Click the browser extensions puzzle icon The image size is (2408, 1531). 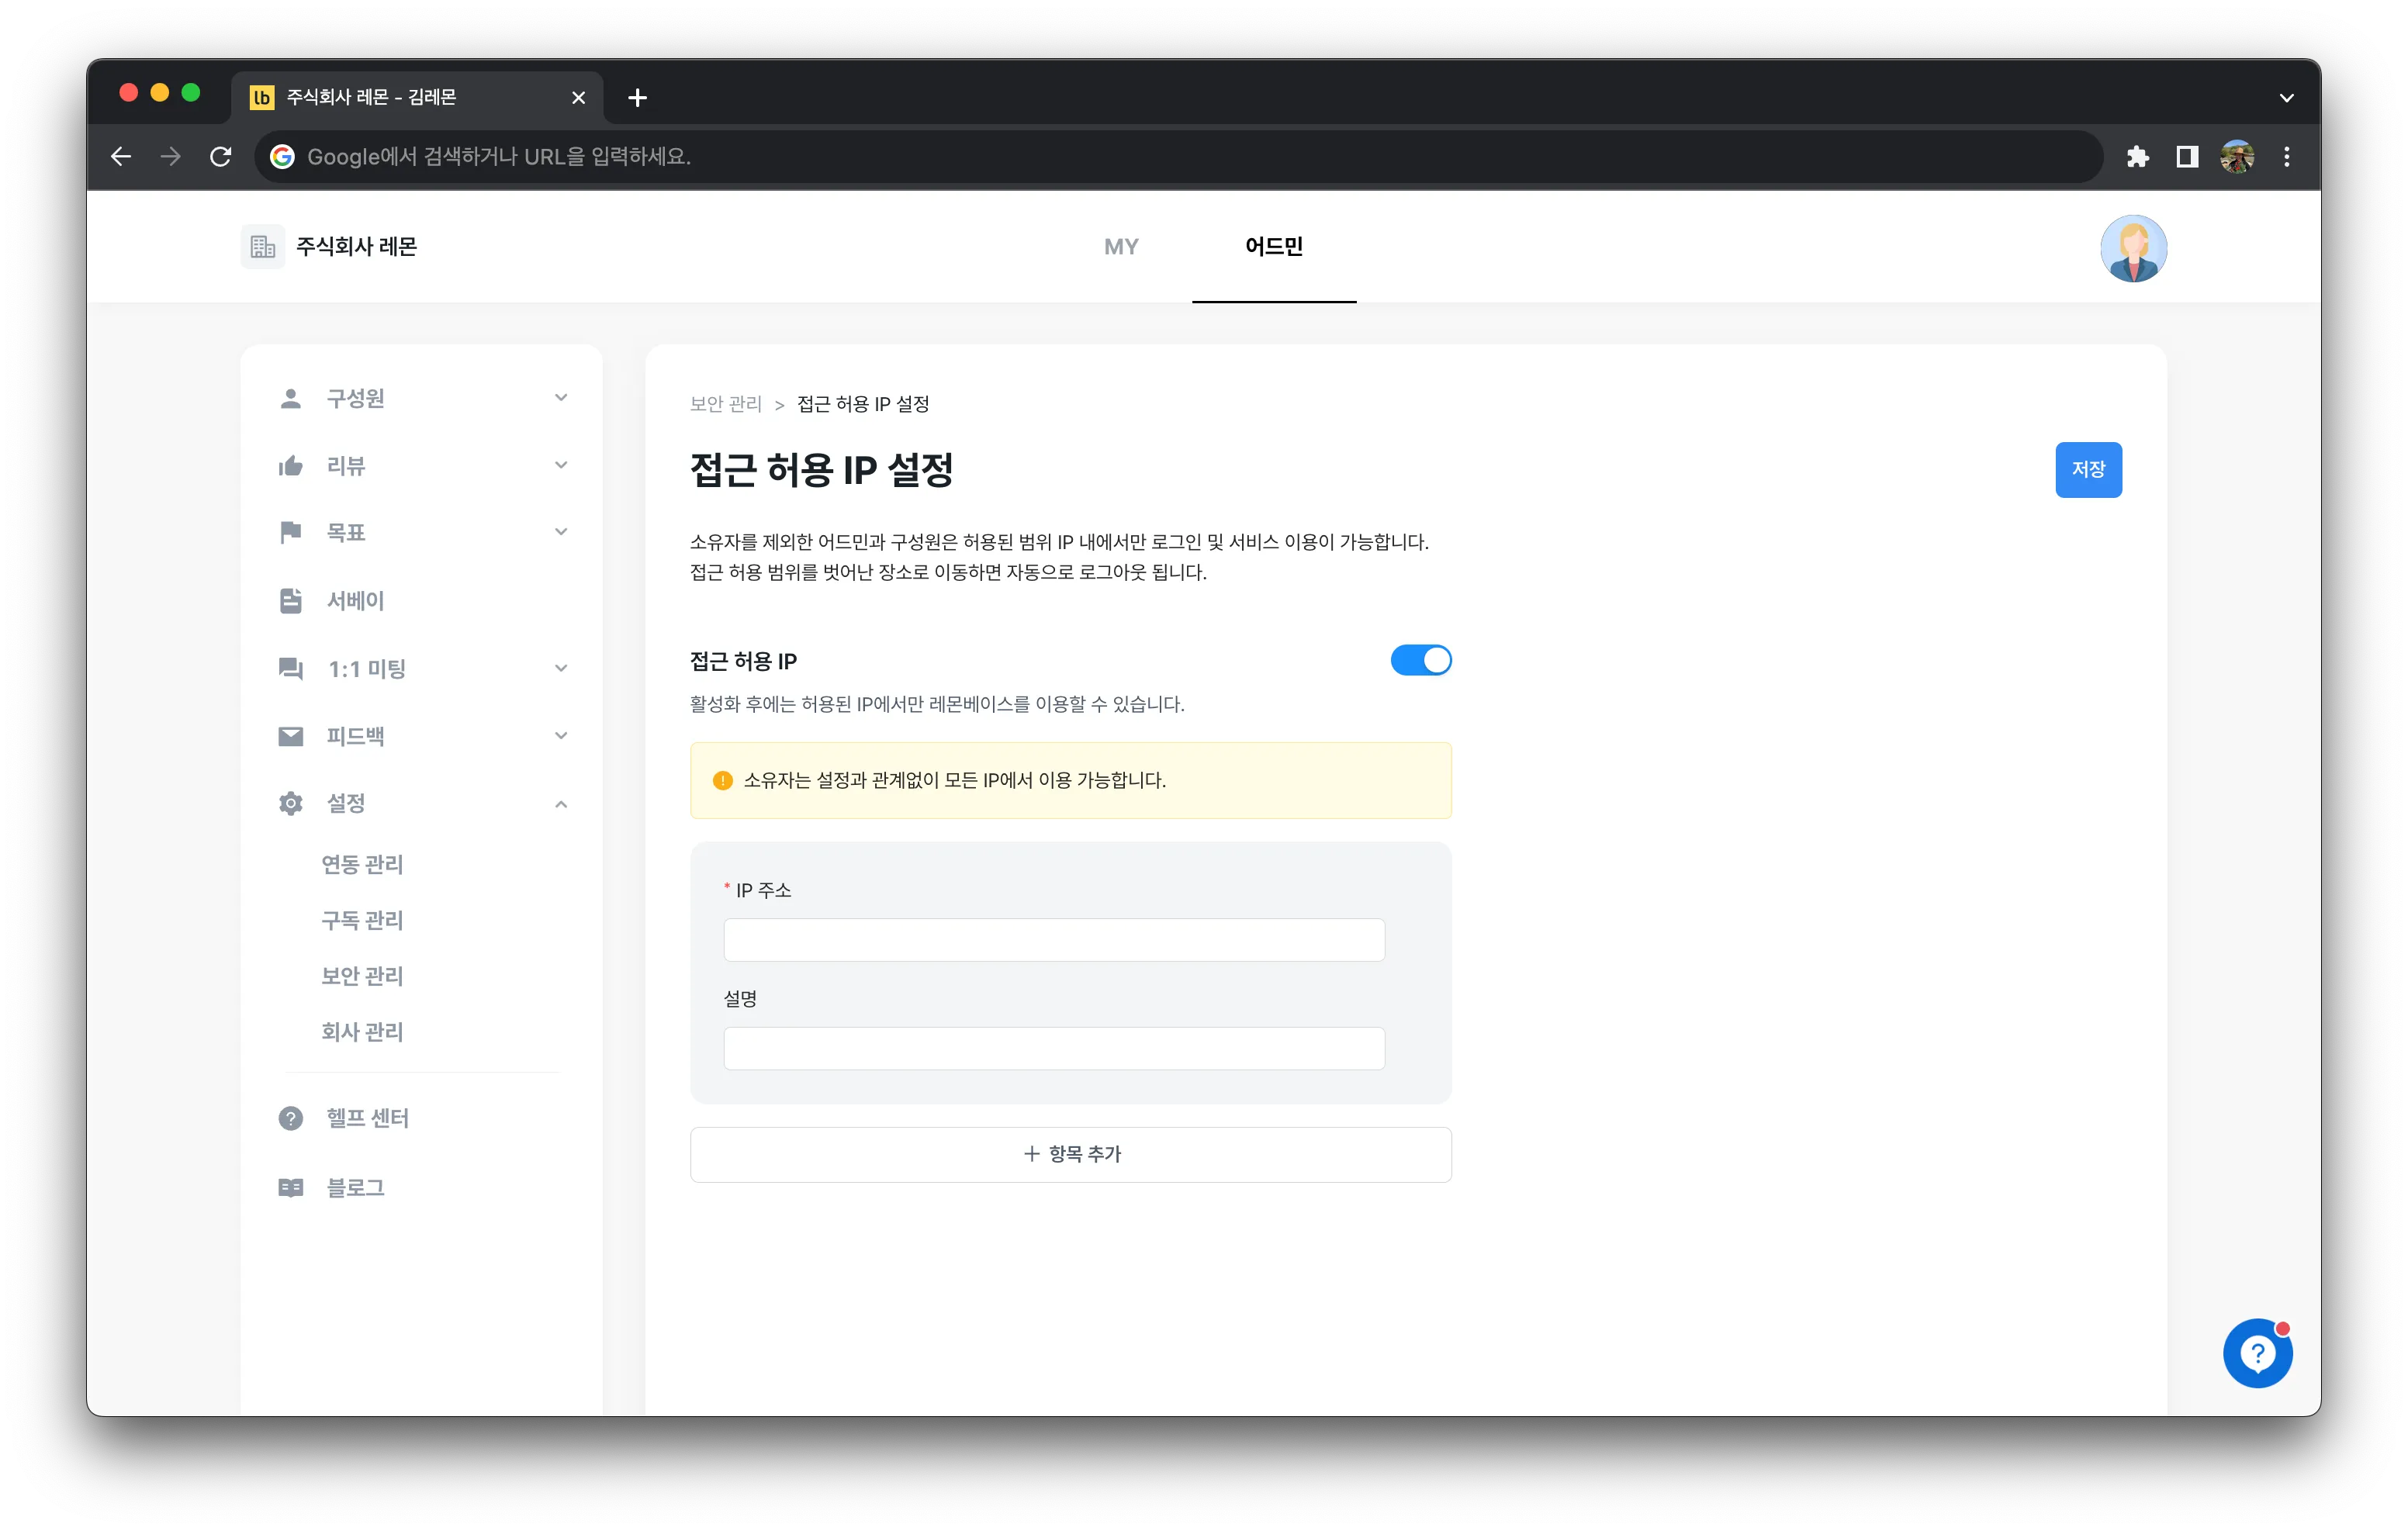click(2137, 156)
